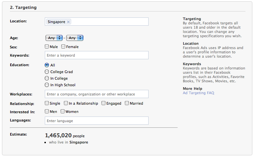
Task: Check the Female sex checkbox
Action: click(x=63, y=47)
